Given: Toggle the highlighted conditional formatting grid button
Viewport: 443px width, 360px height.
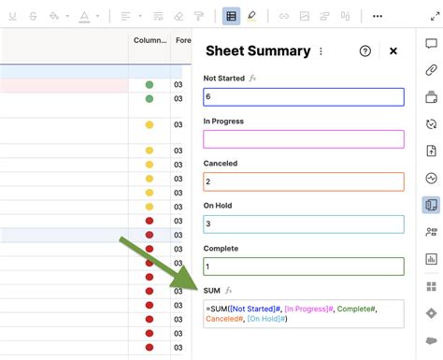Looking at the screenshot, I should click(x=231, y=16).
